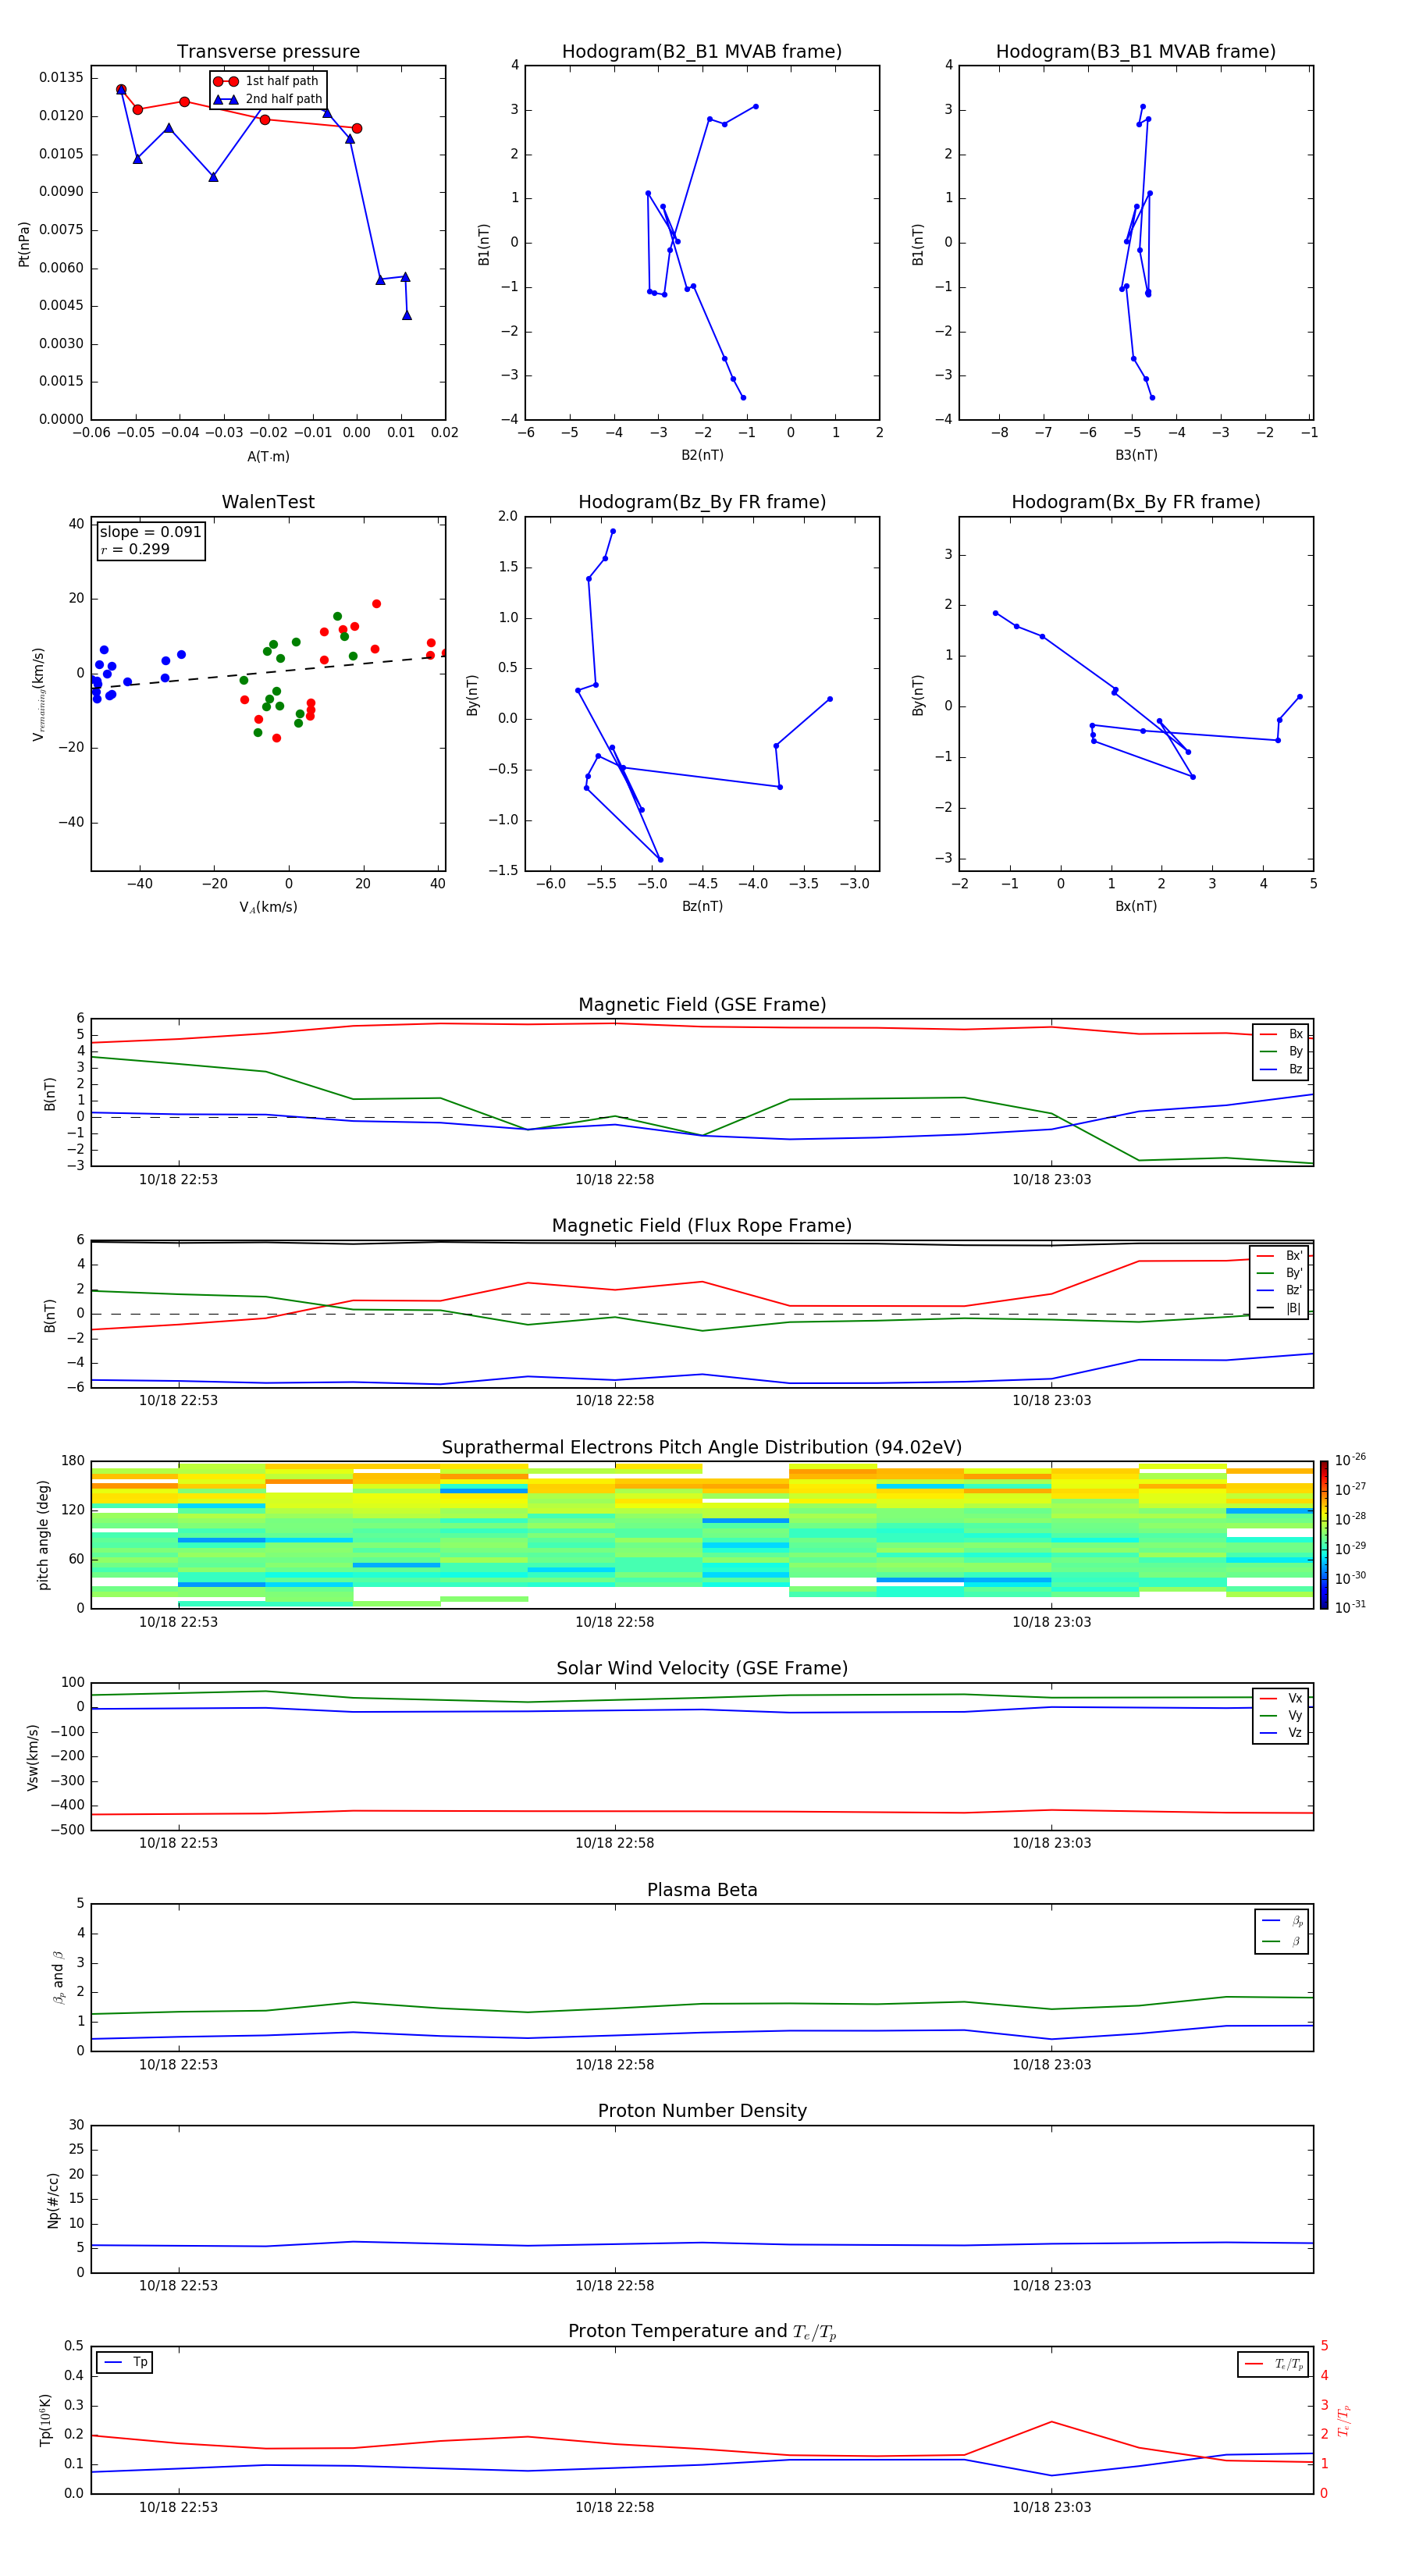Screen dimensions: 1405x2576
Task: Click '10/18 23:03' tick under Proton Temperature plot
Action: point(1051,2507)
